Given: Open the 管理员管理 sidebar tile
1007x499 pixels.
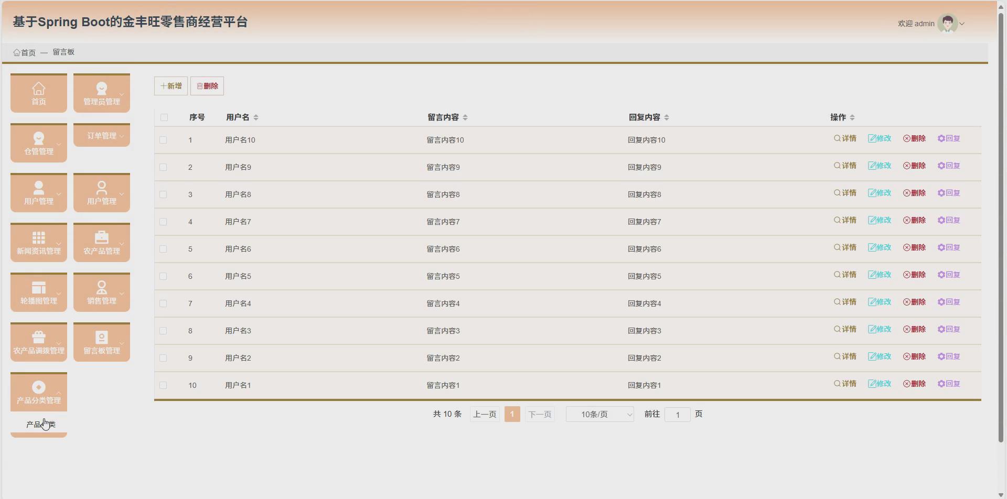Looking at the screenshot, I should tap(102, 93).
